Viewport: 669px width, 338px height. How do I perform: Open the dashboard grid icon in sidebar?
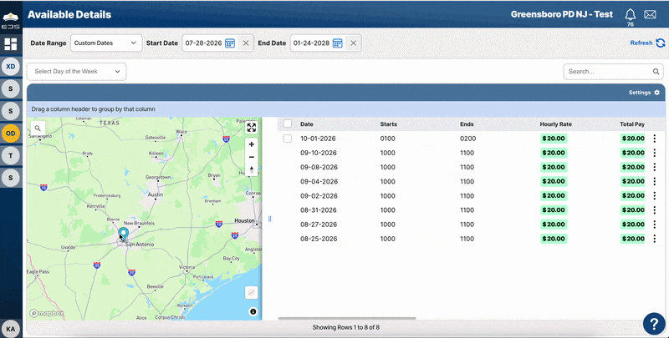pyautogui.click(x=11, y=44)
